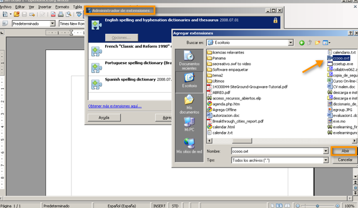
Task: Click the Cancelar button in file dialog
Action: (345, 160)
